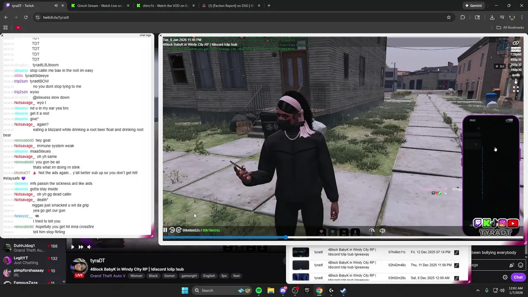Image resolution: width=528 pixels, height=297 pixels.
Task: Open Windows Start menu
Action: [x=185, y=290]
